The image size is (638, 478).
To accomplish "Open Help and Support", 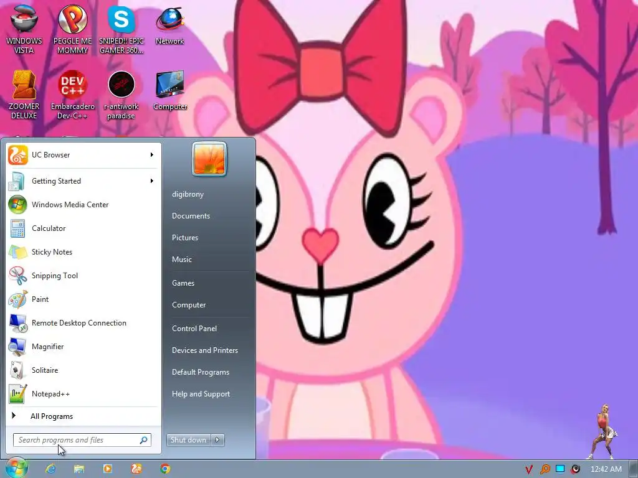I will tap(201, 394).
